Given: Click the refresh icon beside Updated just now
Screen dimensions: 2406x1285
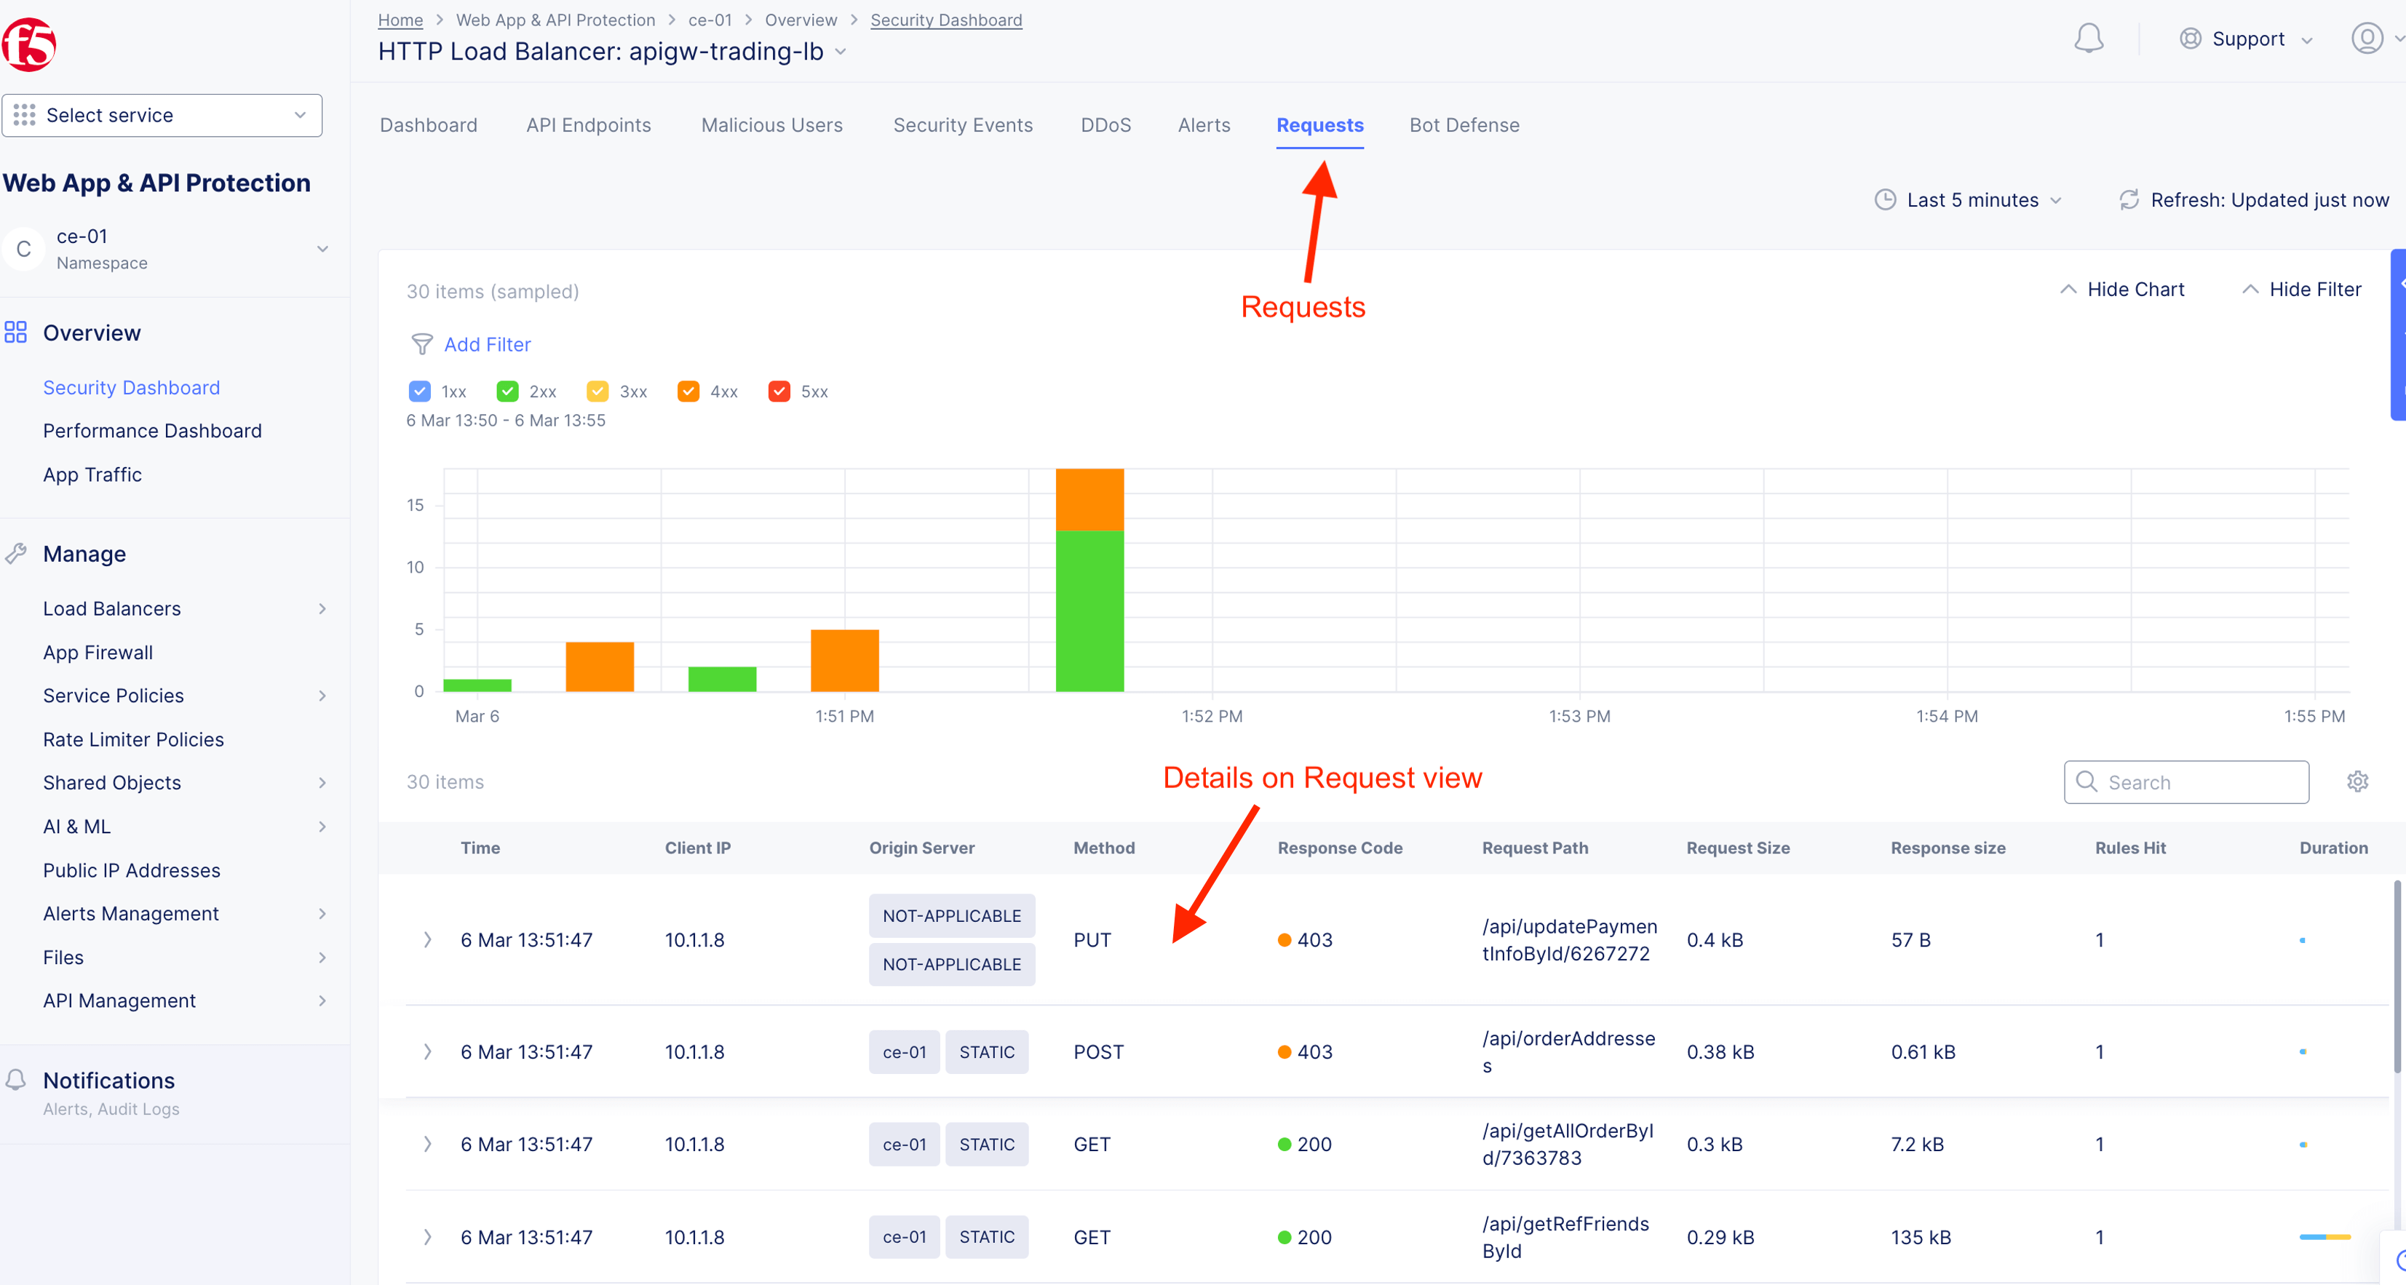Looking at the screenshot, I should click(2129, 200).
